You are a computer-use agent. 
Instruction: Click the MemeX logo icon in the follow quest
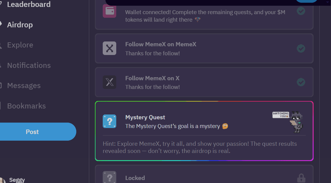(109, 48)
